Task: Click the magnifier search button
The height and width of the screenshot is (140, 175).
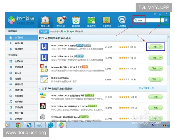Action: click(x=166, y=21)
